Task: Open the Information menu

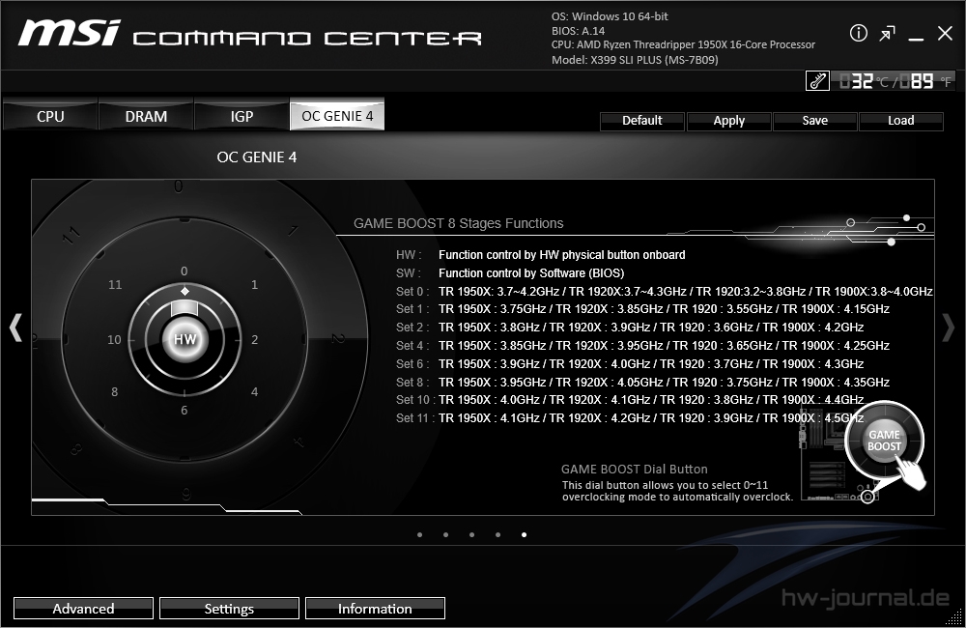Action: coord(375,609)
